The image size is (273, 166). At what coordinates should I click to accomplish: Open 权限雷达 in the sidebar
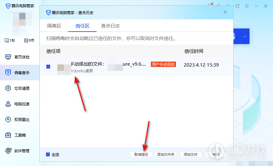(x=20, y=120)
